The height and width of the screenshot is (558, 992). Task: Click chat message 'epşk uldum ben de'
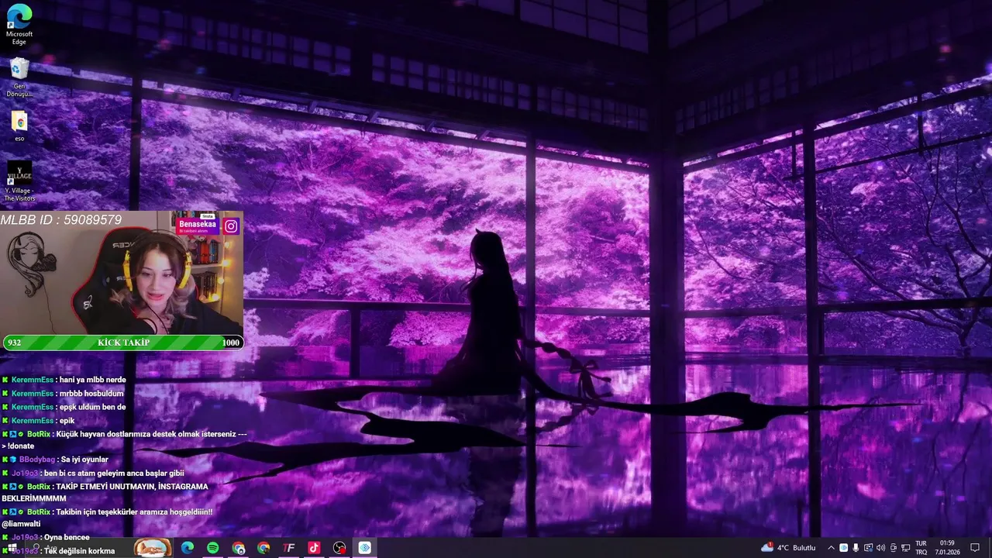coord(92,407)
